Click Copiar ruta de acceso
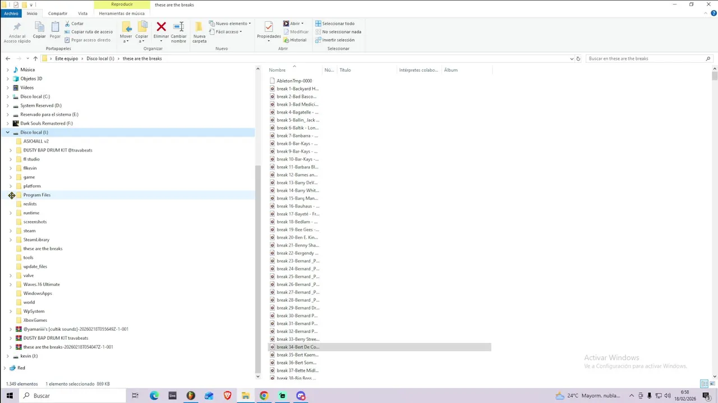Screen dimensions: 718x403 click(89, 32)
